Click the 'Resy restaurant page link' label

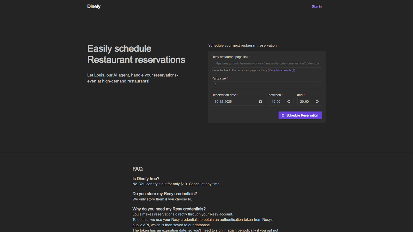pyautogui.click(x=230, y=57)
